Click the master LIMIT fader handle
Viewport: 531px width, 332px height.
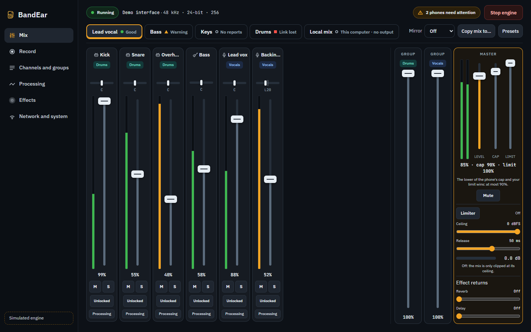tap(510, 63)
